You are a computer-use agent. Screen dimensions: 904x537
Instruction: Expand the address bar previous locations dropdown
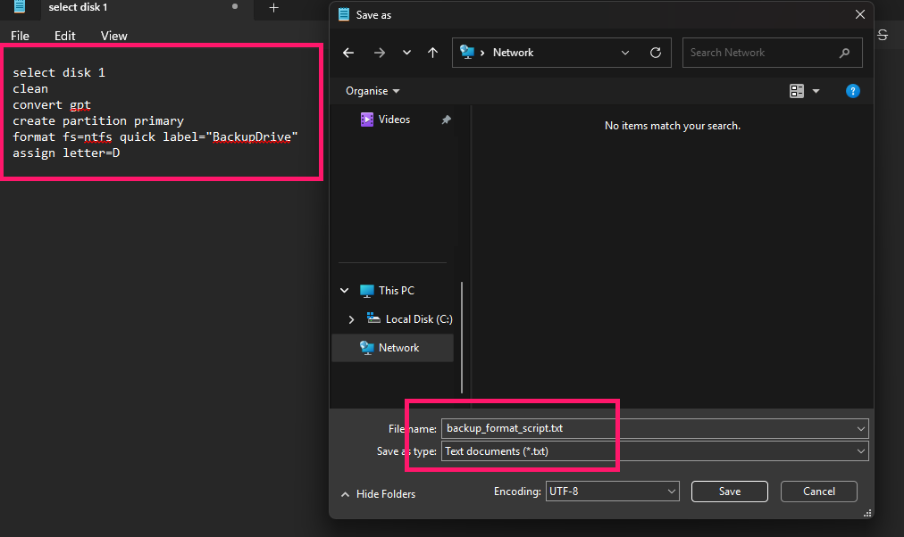[x=625, y=53]
